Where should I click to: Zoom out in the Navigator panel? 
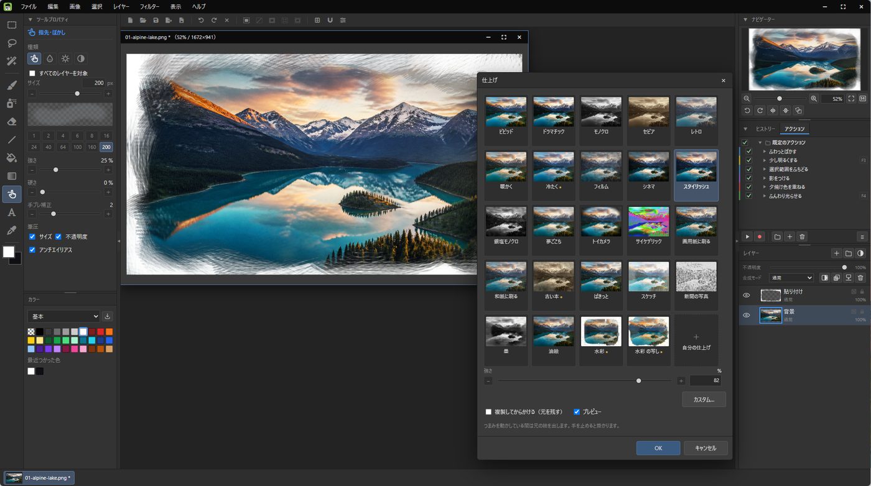click(x=747, y=99)
